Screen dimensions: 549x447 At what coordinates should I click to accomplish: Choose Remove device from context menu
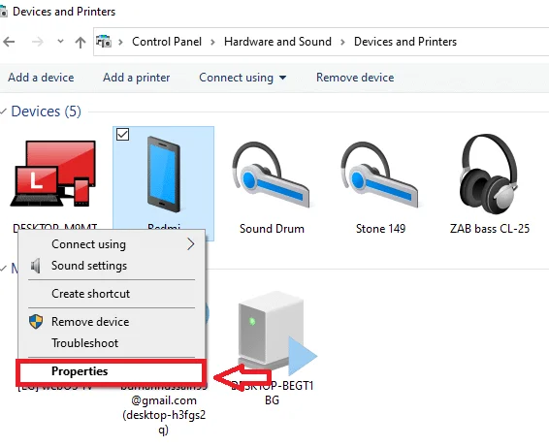pyautogui.click(x=112, y=322)
